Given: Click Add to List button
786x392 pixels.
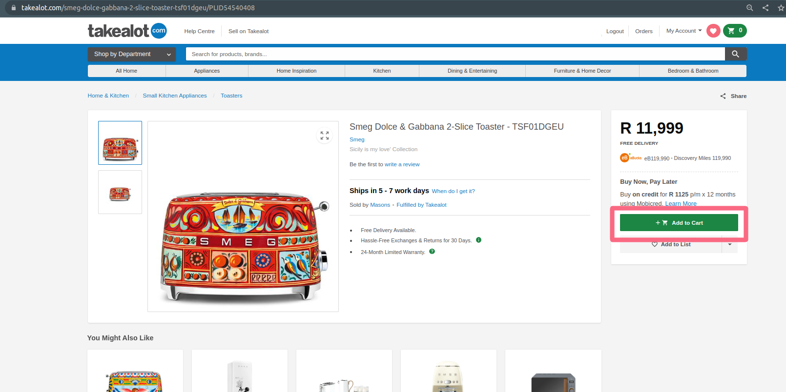Looking at the screenshot, I should [671, 244].
